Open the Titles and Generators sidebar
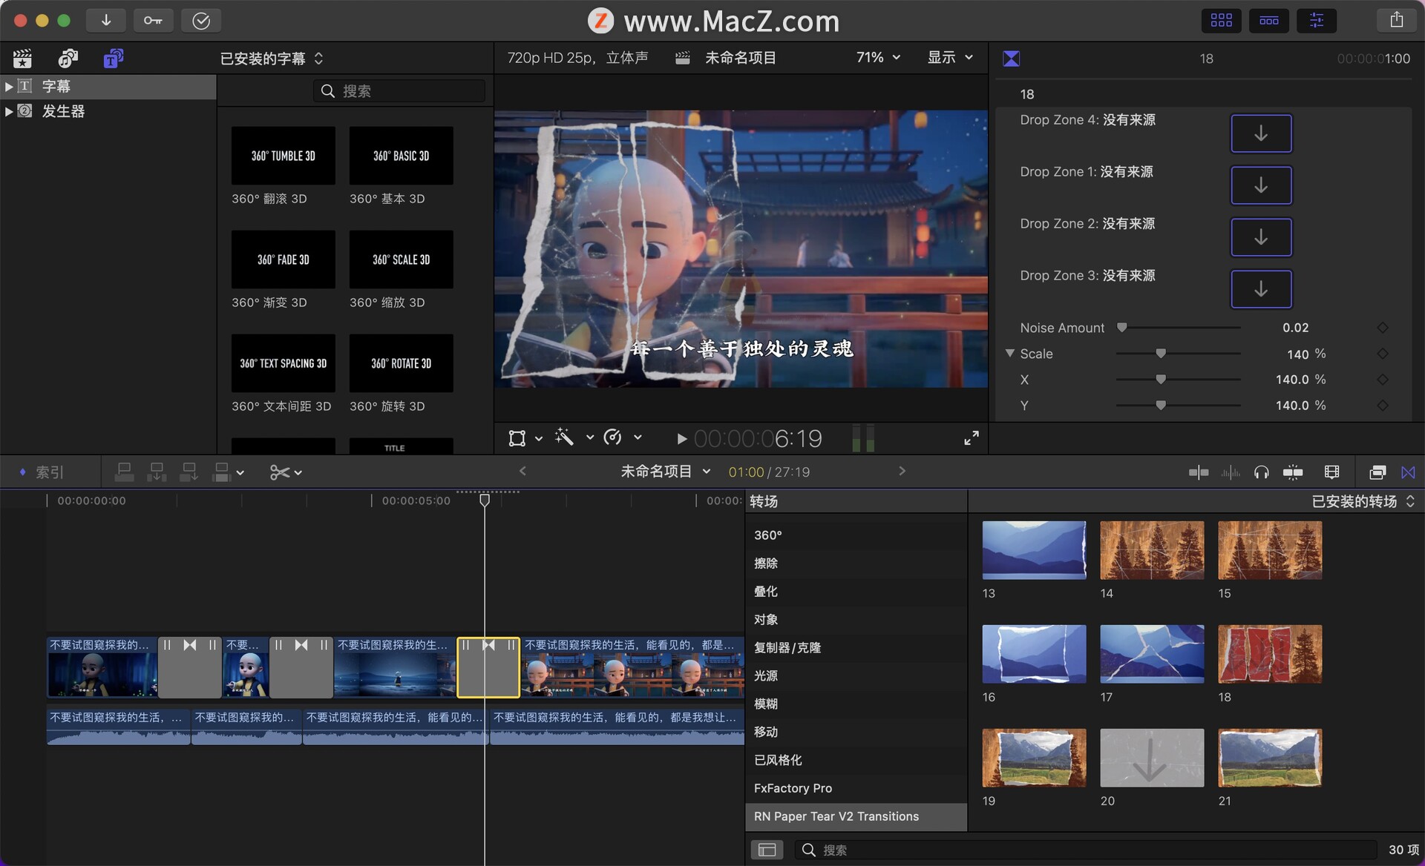Viewport: 1425px width, 866px height. pyautogui.click(x=113, y=59)
